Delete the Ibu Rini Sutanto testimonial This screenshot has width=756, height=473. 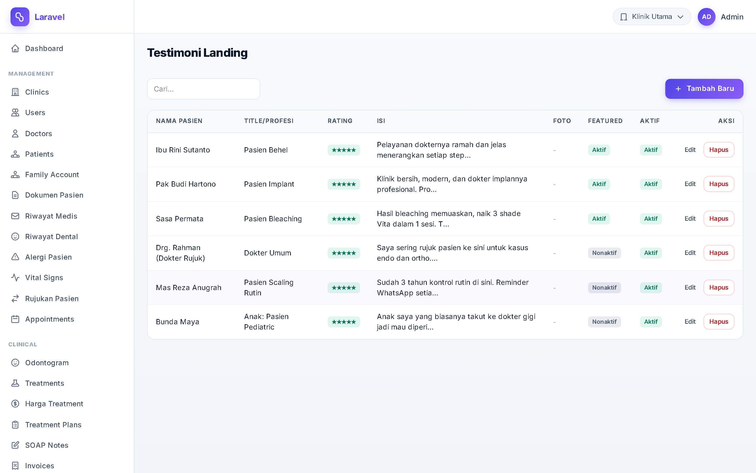pyautogui.click(x=718, y=150)
